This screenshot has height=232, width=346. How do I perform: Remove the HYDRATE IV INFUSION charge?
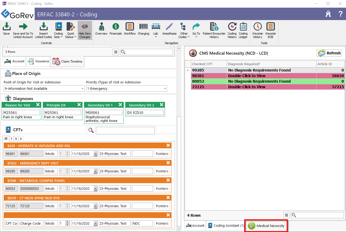click(168, 145)
